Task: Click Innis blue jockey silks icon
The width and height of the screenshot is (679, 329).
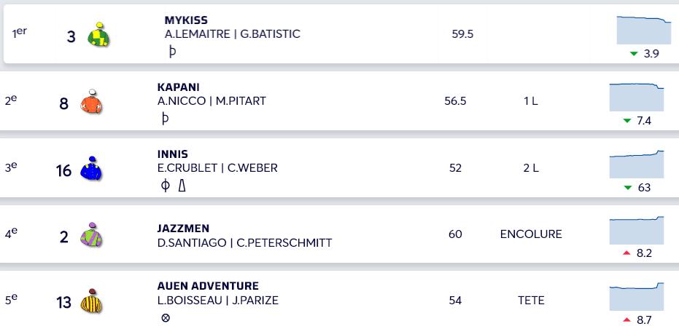Action: pos(91,169)
